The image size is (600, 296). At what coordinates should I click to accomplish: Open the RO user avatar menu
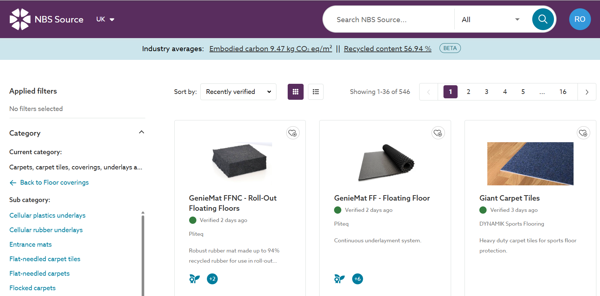(x=580, y=19)
